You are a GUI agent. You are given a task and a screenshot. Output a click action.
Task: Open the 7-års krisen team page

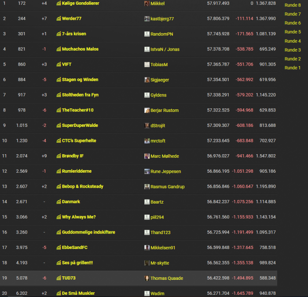74,34
